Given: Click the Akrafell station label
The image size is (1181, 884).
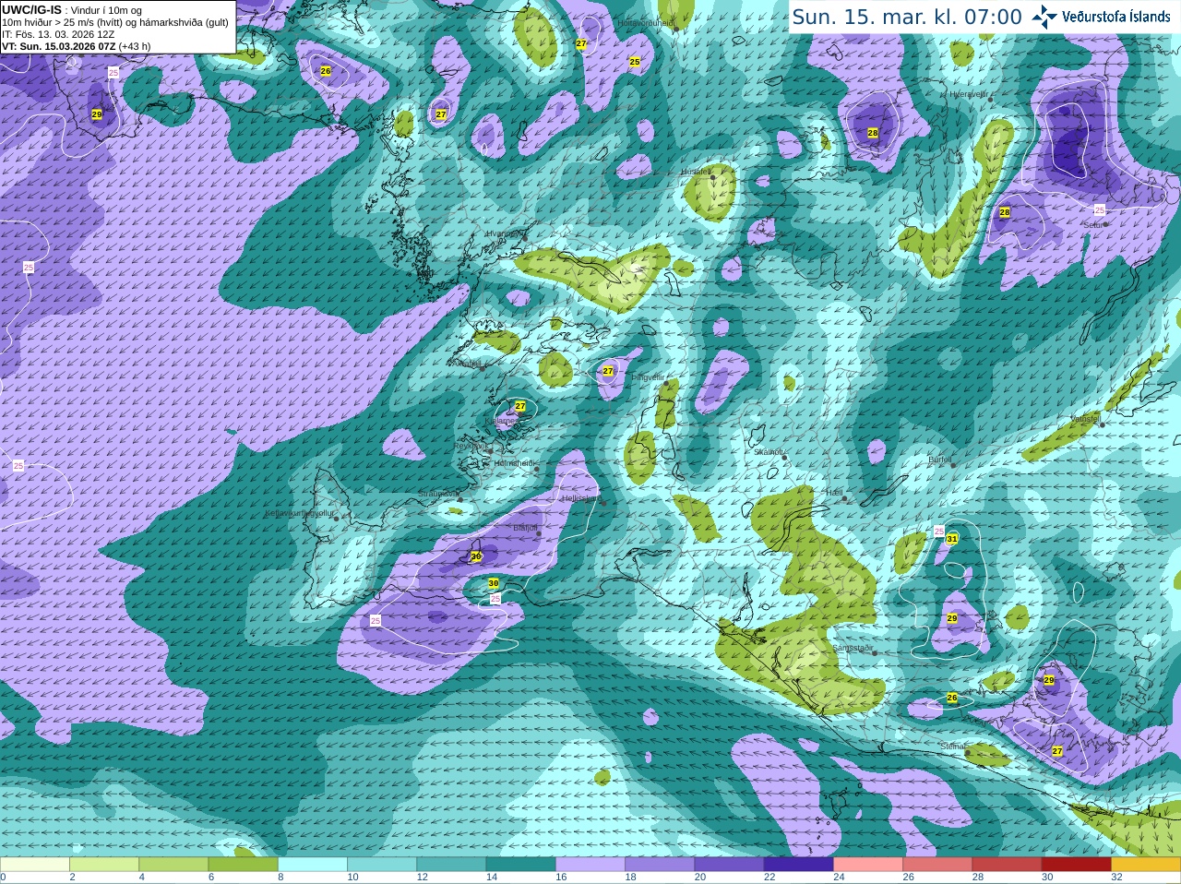Looking at the screenshot, I should 465,364.
